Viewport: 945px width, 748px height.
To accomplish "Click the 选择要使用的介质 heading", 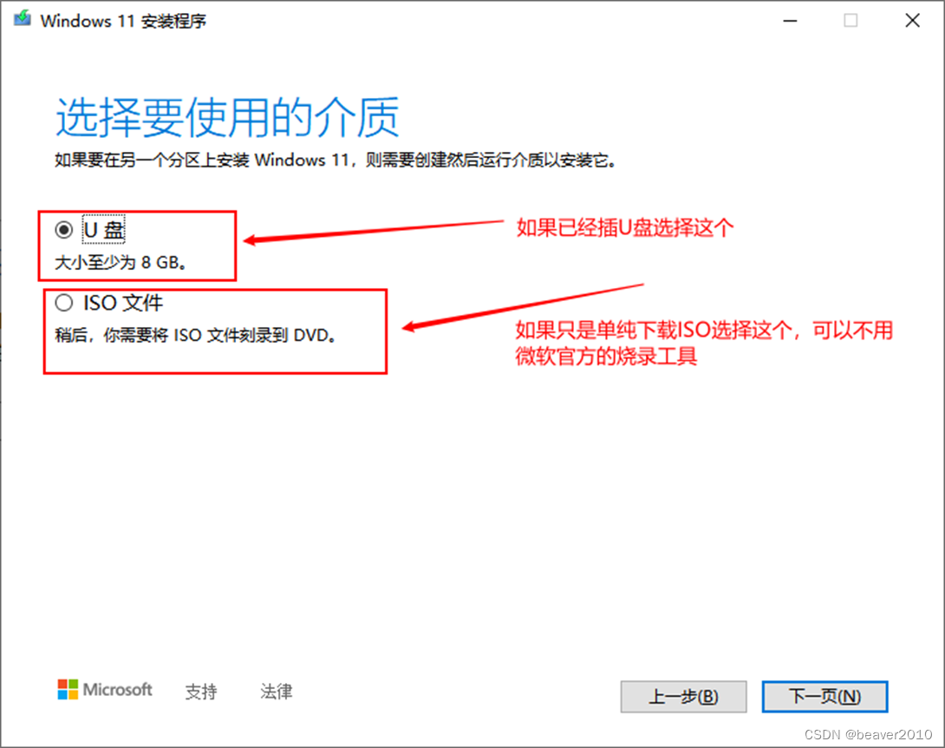I will (227, 117).
